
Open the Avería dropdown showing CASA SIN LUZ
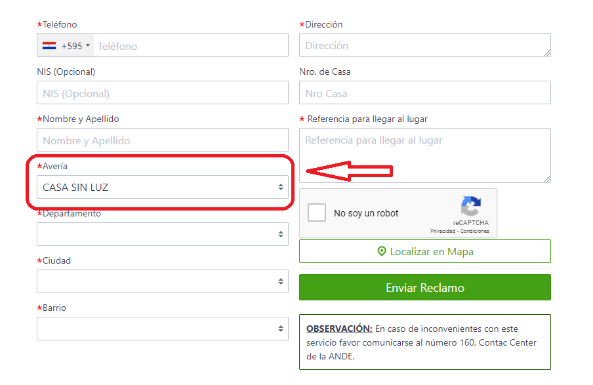tap(163, 187)
